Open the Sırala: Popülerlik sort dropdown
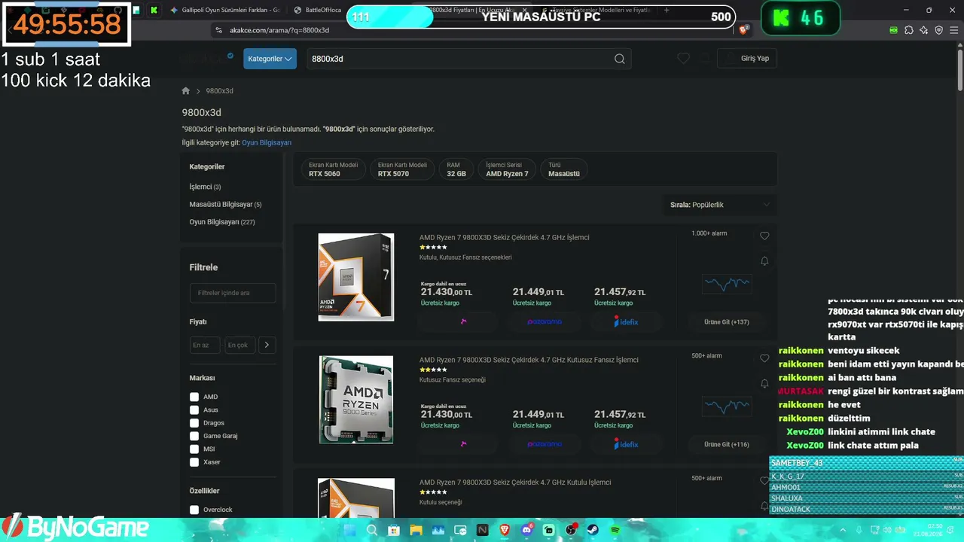This screenshot has height=542, width=964. click(x=720, y=205)
